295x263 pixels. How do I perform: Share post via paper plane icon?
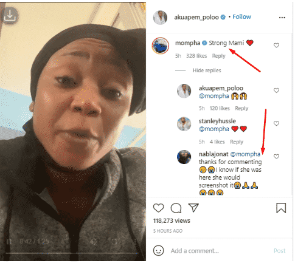pyautogui.click(x=193, y=208)
